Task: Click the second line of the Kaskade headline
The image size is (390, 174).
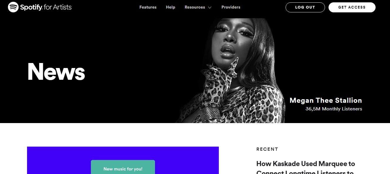Action: point(305,172)
